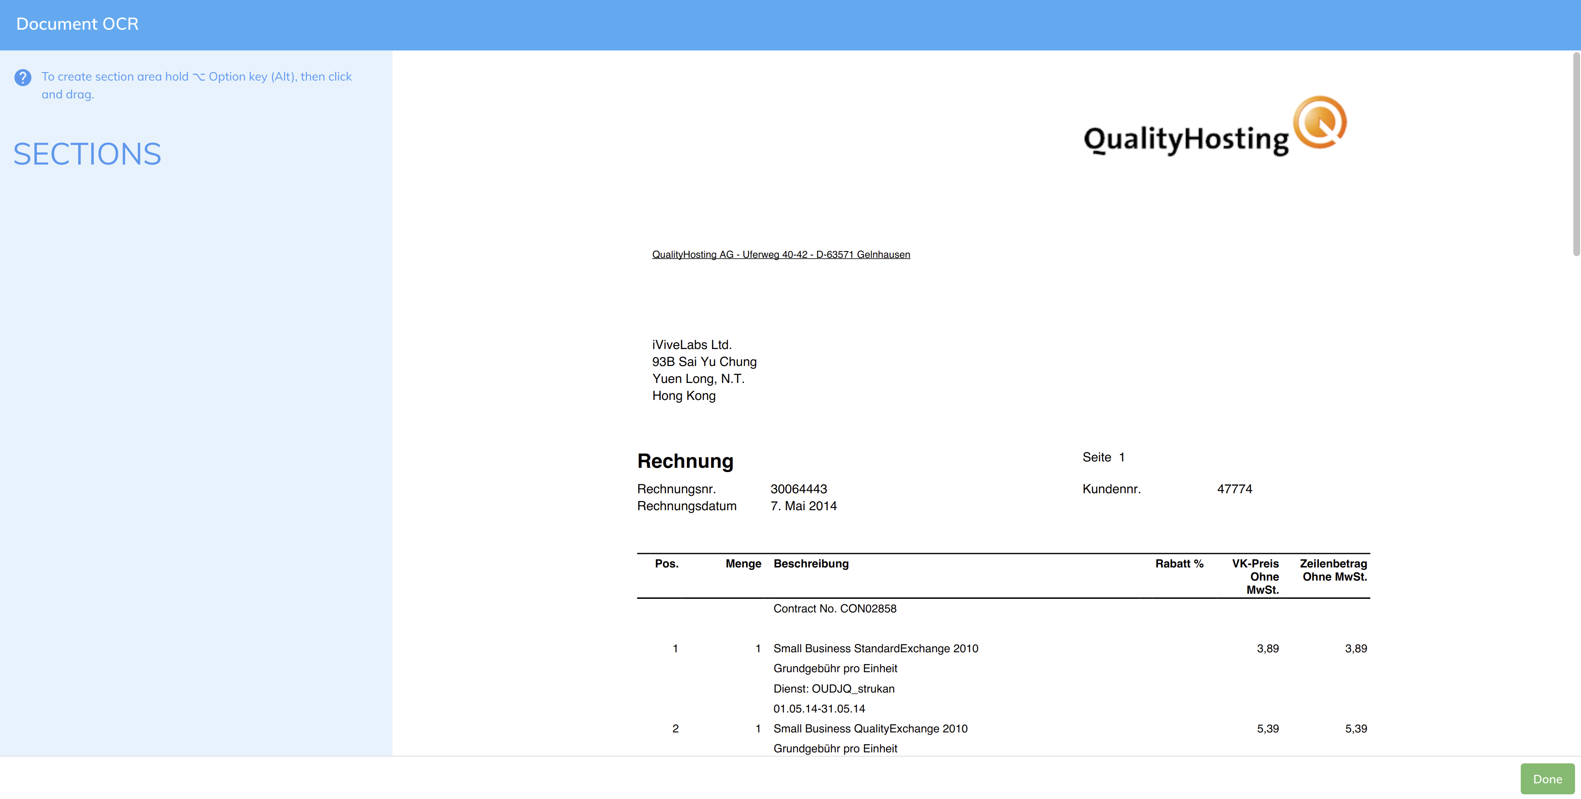Click 'Contract No. CON02858' text
This screenshot has height=799, width=1581.
835,609
